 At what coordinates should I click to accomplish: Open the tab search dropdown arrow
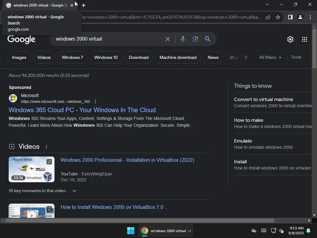click(x=267, y=4)
